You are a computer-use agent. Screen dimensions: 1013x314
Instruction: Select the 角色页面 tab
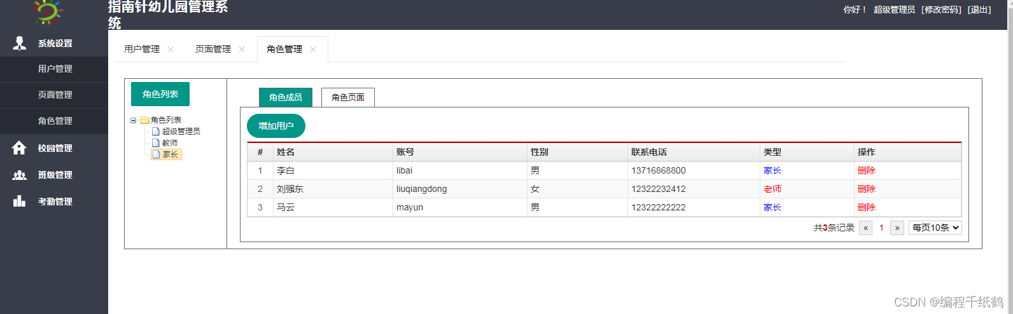(348, 97)
